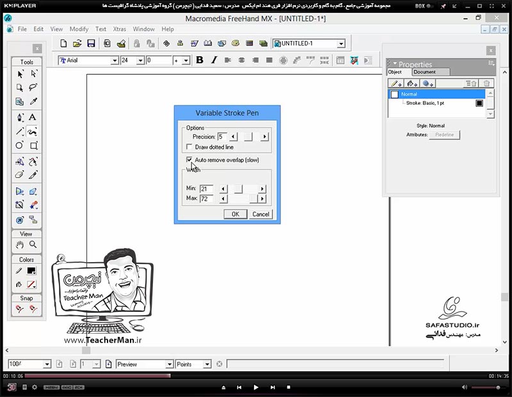
Task: Click the Min width slider thumb
Action: pos(238,189)
